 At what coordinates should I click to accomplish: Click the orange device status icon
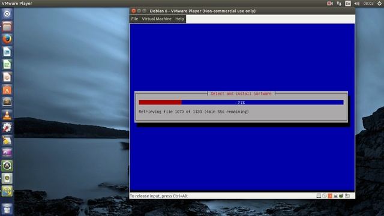330,196
